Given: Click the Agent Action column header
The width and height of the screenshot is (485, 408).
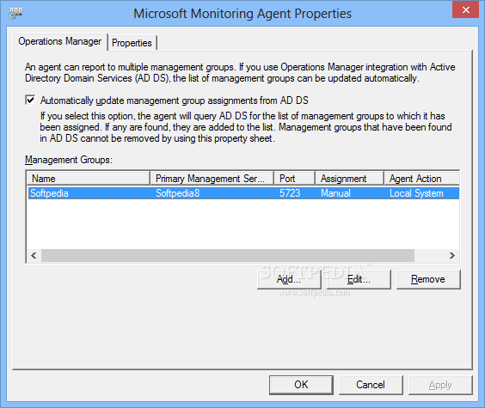Looking at the screenshot, I should 421,179.
